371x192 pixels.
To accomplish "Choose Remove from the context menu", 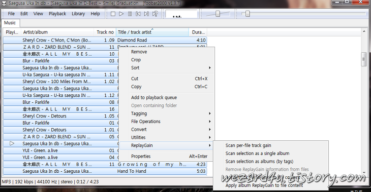I will click(x=167, y=52).
